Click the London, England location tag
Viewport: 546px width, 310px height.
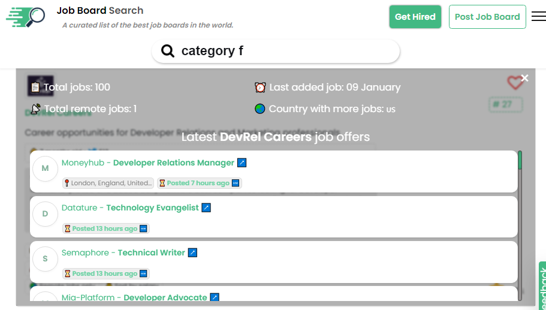point(108,183)
